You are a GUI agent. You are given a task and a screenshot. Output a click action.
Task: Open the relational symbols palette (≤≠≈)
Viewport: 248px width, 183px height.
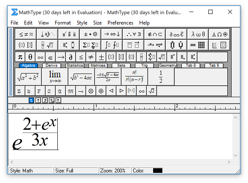coord(26,34)
